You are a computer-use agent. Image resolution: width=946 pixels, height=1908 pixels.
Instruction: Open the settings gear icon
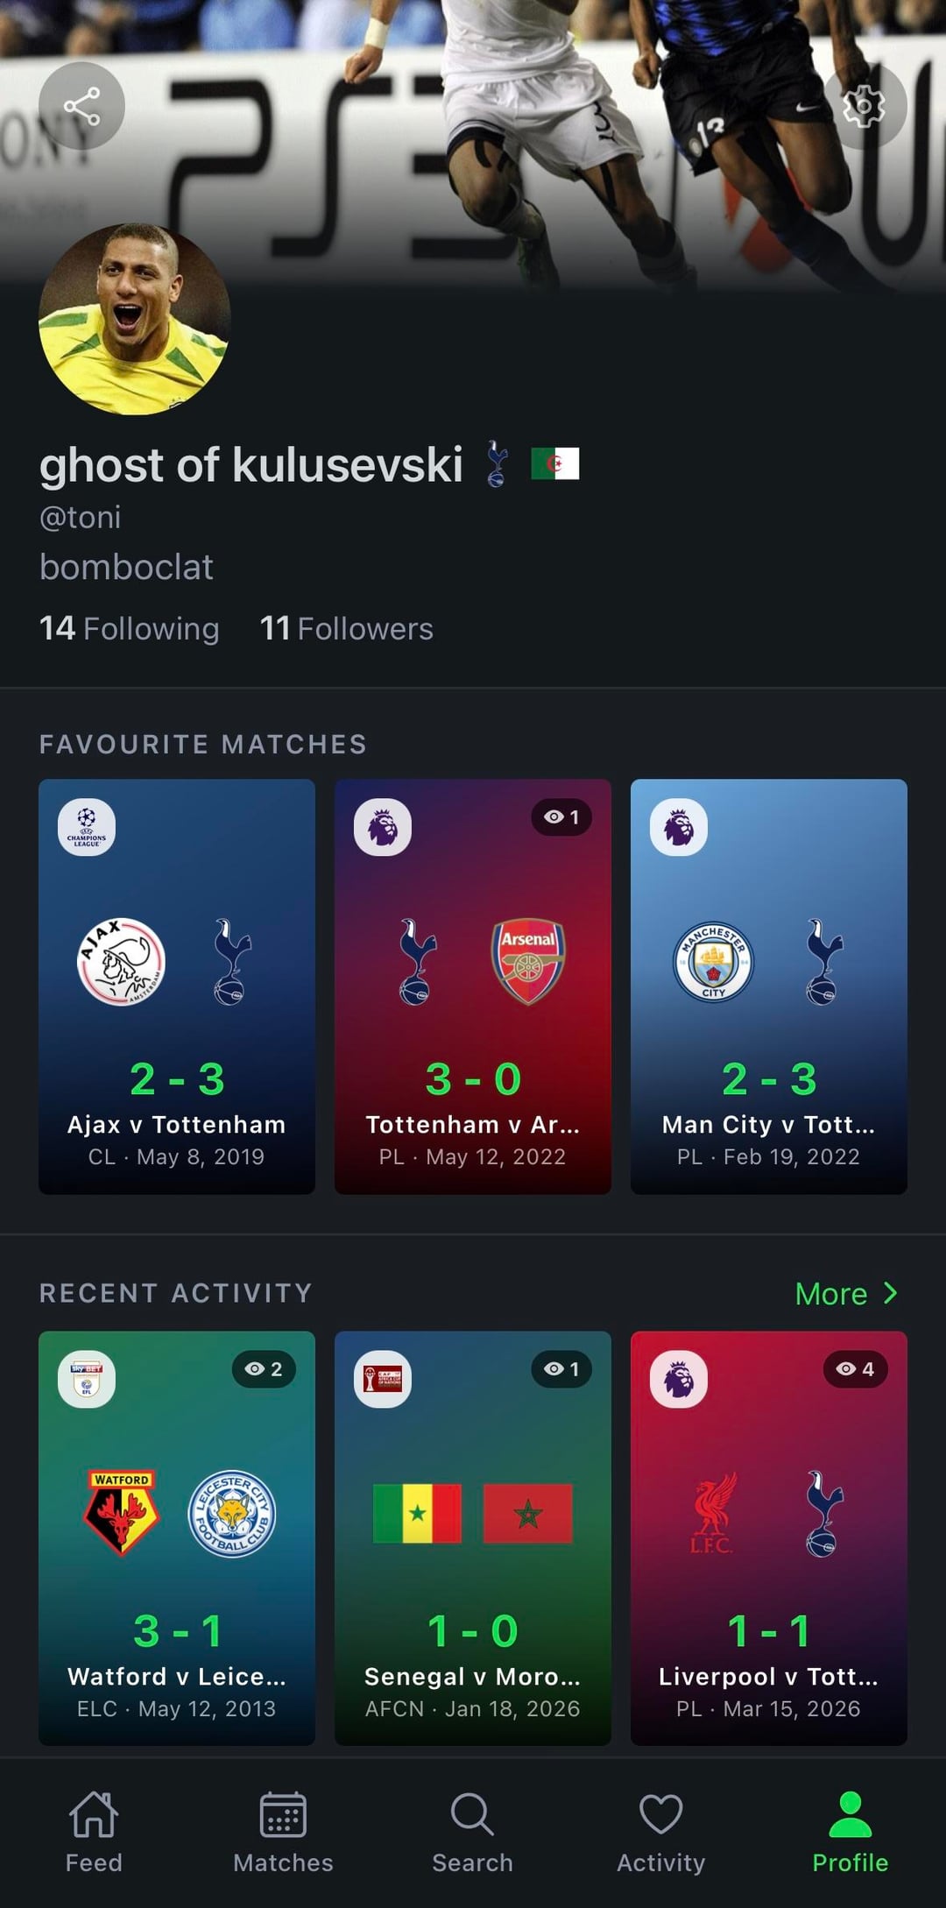pyautogui.click(x=863, y=106)
